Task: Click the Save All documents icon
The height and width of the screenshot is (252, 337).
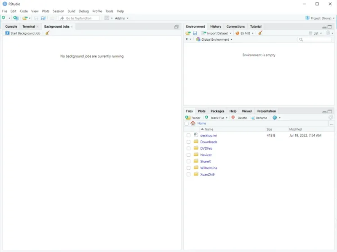Action: pyautogui.click(x=43, y=18)
